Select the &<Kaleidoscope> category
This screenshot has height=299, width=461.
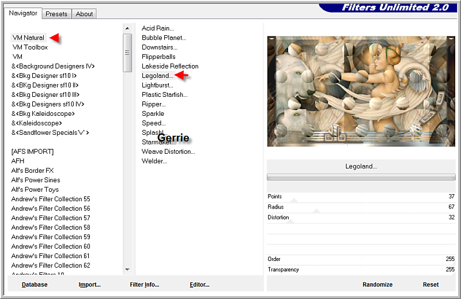[x=37, y=123]
